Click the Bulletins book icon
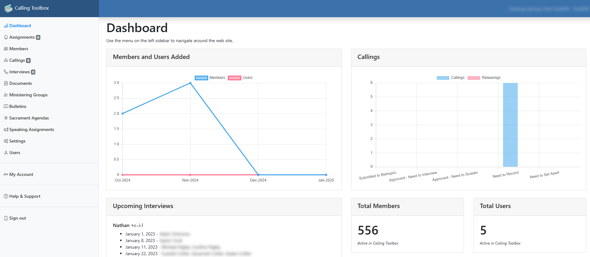The width and height of the screenshot is (590, 257). tap(6, 106)
